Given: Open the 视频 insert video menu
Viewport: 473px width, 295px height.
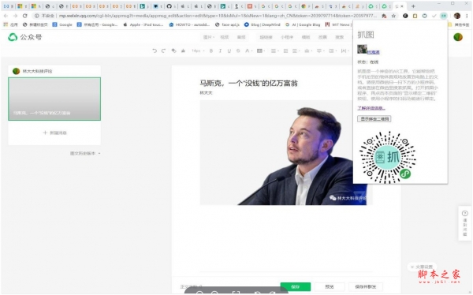Looking at the screenshot, I should point(225,37).
